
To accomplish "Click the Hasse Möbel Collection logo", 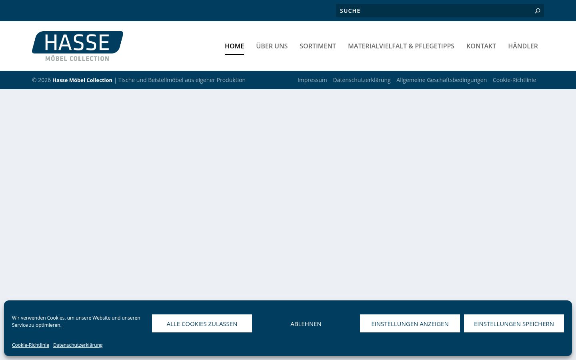I will click(x=78, y=46).
